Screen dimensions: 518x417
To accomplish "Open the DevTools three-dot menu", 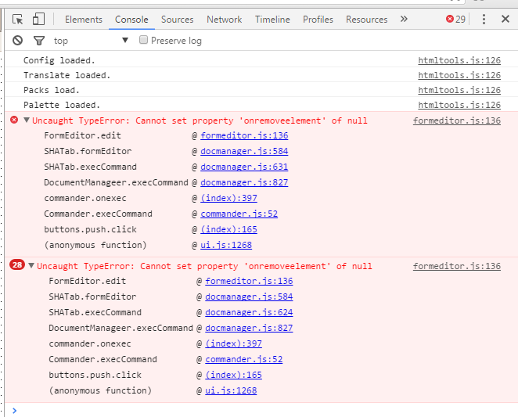I will pyautogui.click(x=484, y=19).
